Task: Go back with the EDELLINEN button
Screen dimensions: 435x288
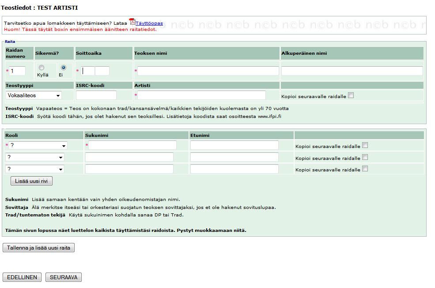Action: pos(22,277)
